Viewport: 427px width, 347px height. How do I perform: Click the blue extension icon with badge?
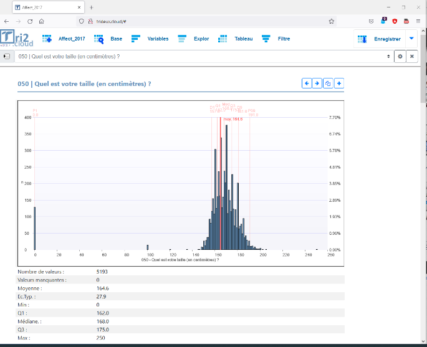[x=384, y=21]
